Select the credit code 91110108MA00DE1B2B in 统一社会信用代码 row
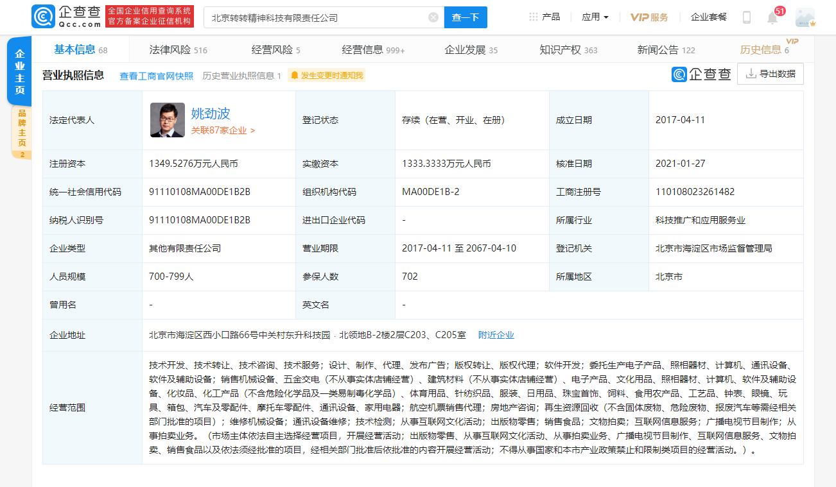836x487 pixels. coord(200,192)
